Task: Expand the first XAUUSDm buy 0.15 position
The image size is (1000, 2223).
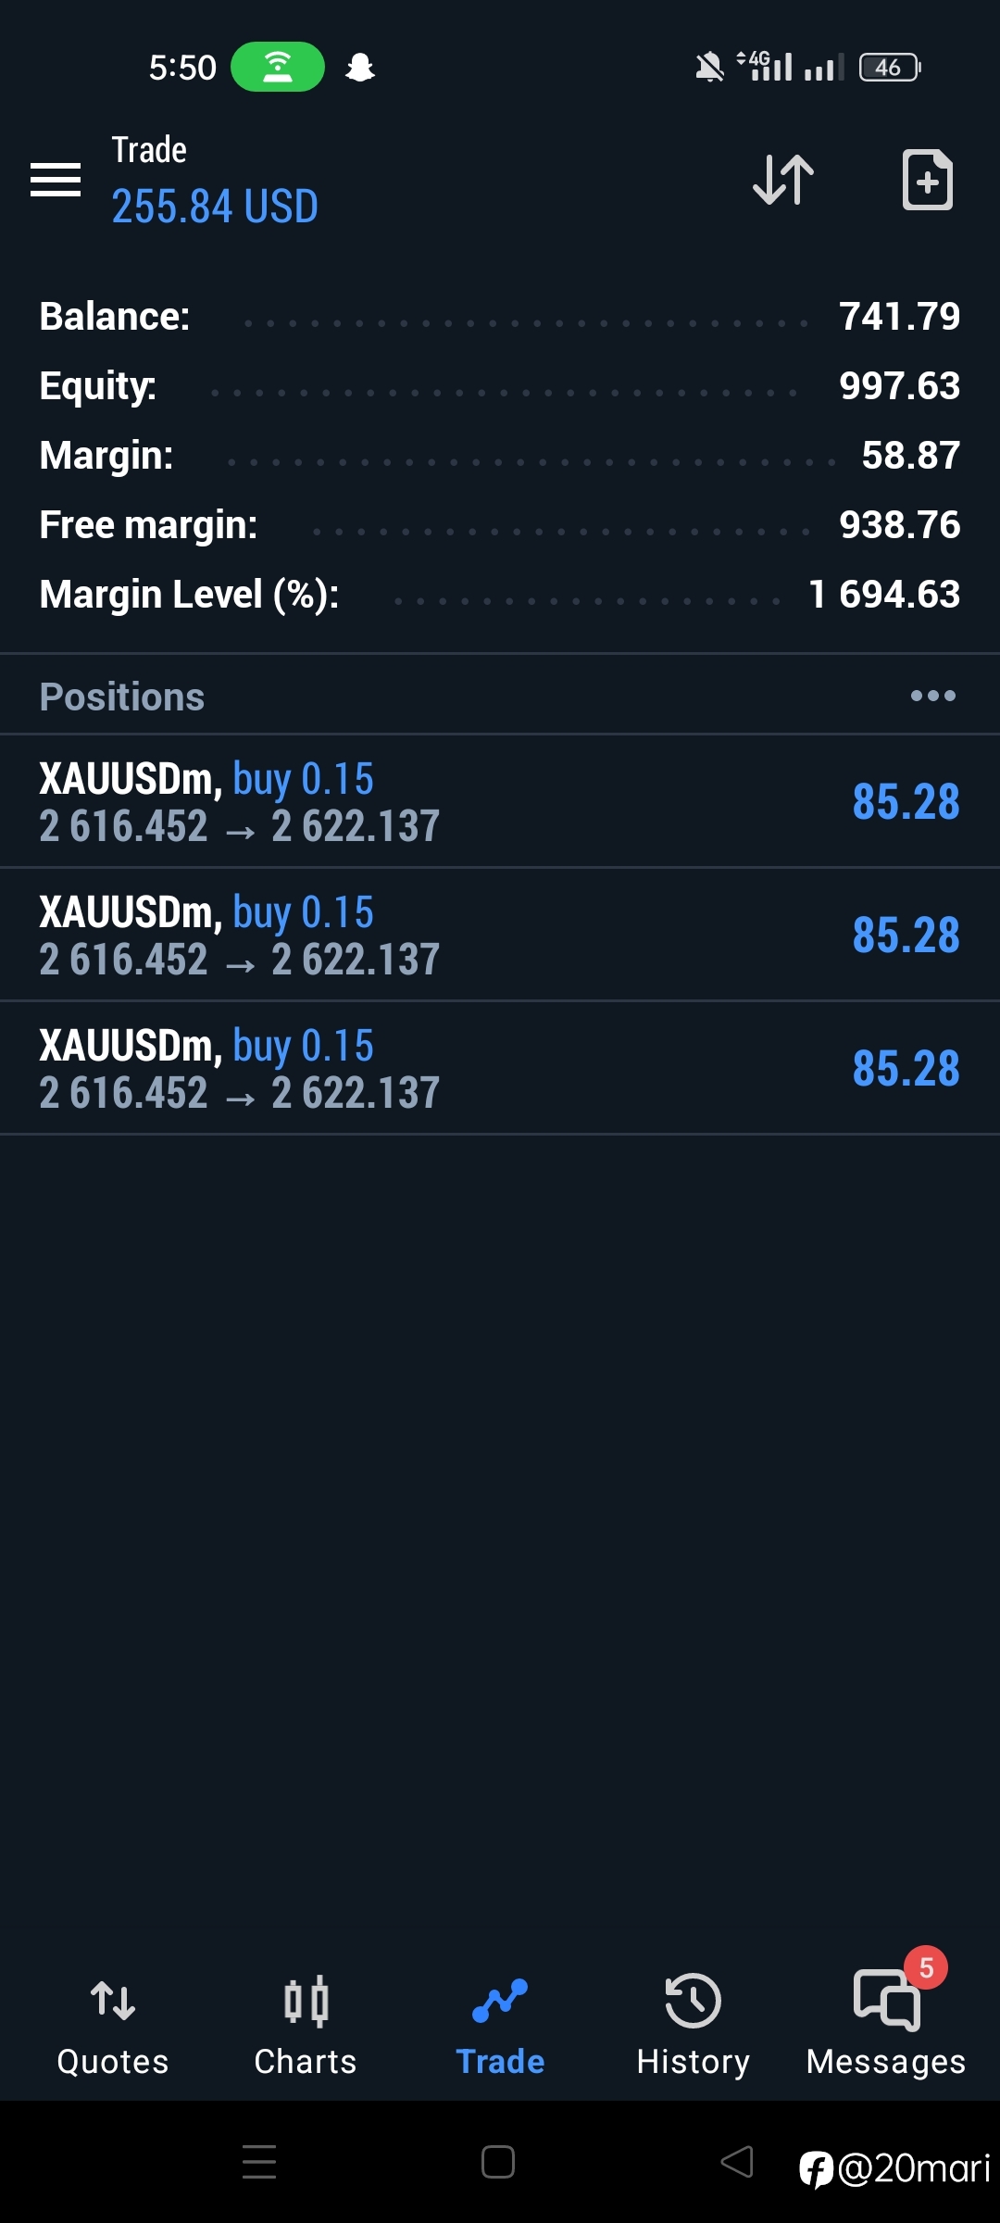Action: [500, 801]
